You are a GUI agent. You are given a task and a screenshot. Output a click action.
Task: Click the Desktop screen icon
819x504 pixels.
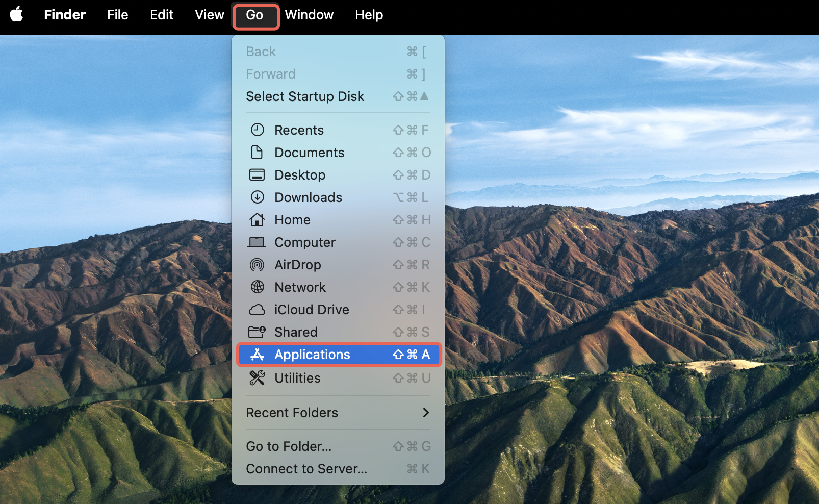(257, 175)
